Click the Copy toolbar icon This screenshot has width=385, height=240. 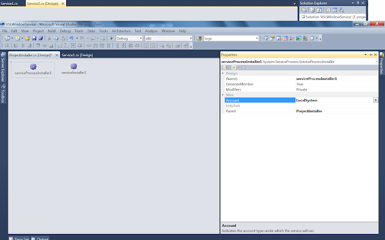tap(56, 38)
